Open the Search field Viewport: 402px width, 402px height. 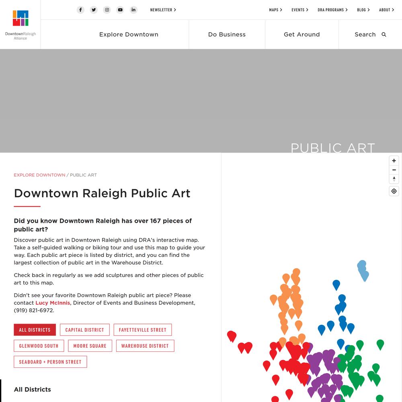pyautogui.click(x=370, y=35)
